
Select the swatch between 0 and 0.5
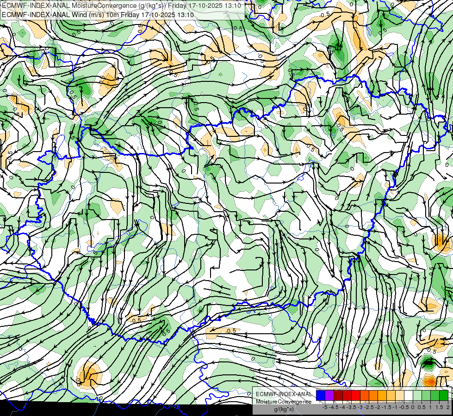click(x=417, y=396)
